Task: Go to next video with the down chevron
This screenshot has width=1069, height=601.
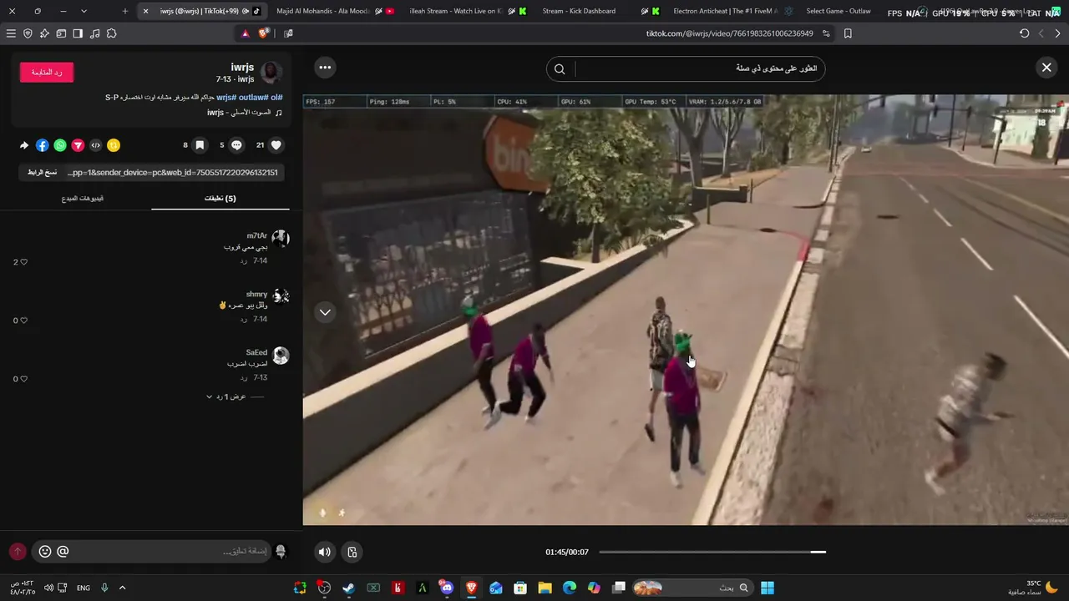Action: tap(325, 312)
